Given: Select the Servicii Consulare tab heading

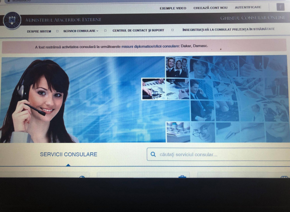Looking at the screenshot, I should click(x=69, y=154).
